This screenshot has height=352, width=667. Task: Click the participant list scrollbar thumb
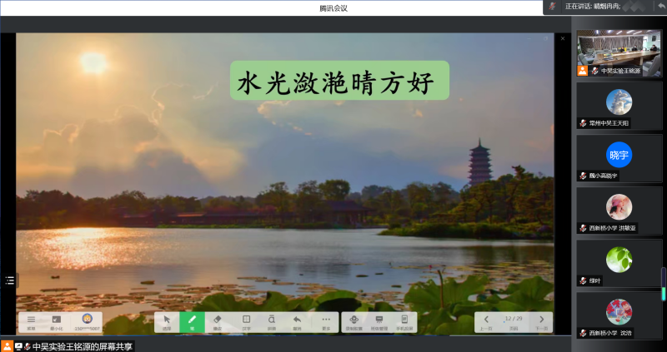click(x=663, y=284)
